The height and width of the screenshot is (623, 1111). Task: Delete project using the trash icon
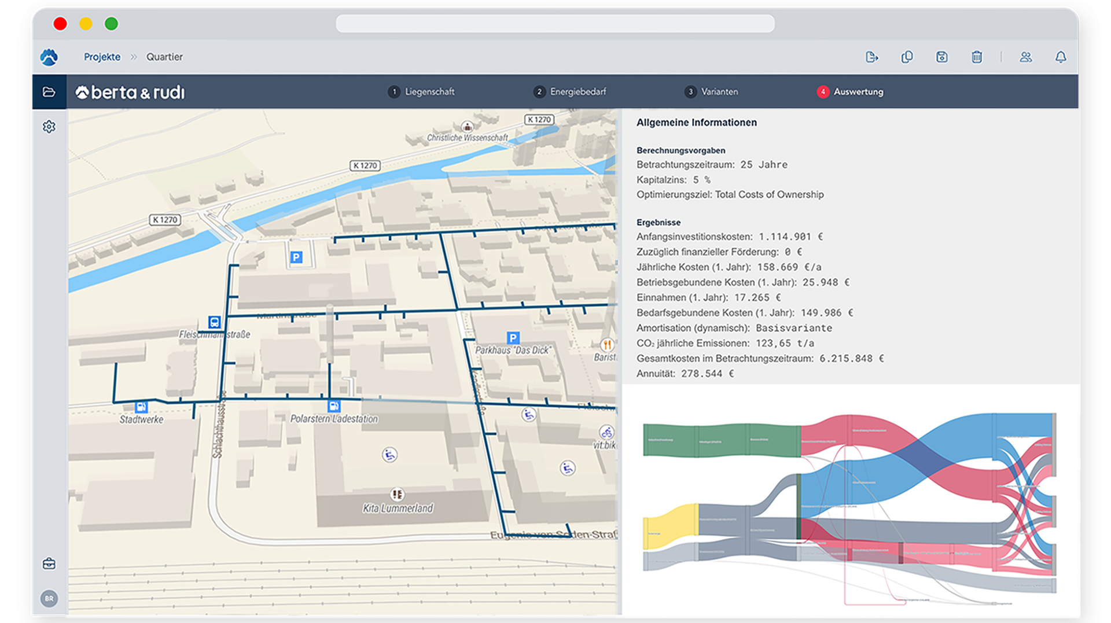pos(977,57)
